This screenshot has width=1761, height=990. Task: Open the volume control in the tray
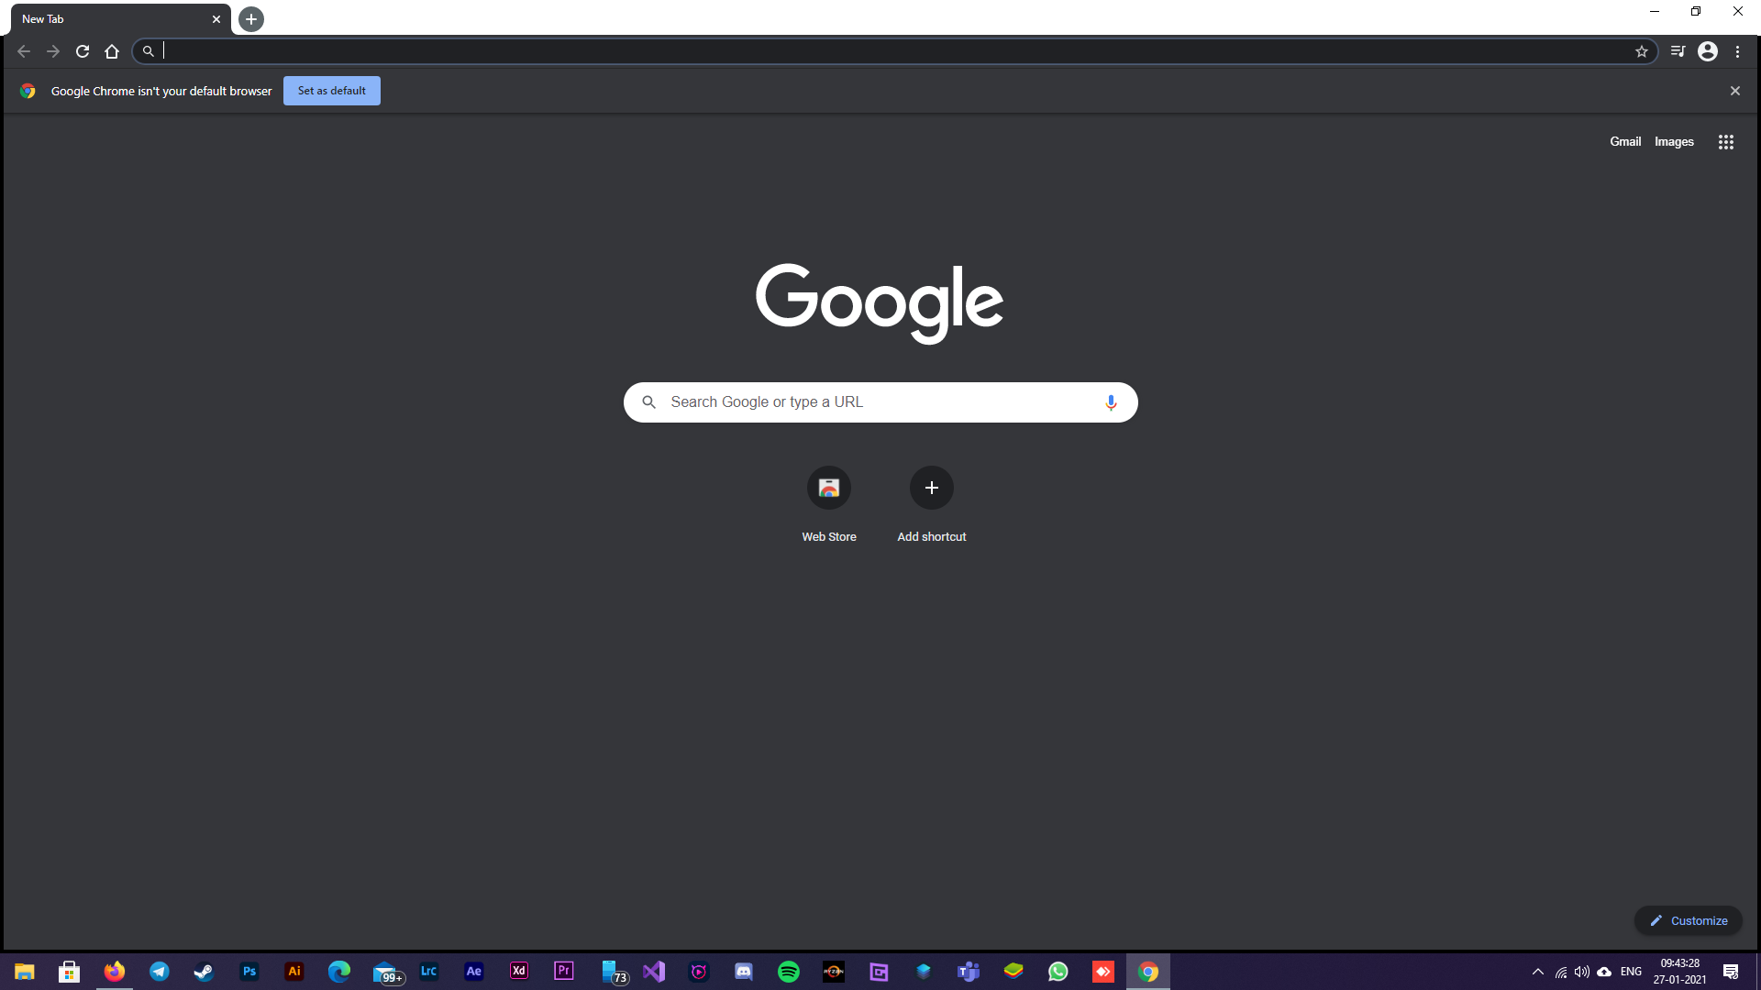1582,972
